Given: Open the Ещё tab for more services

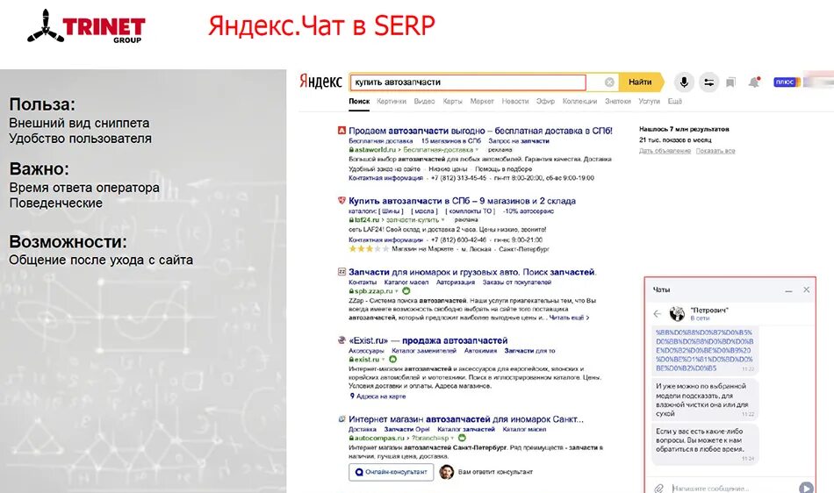Looking at the screenshot, I should click(x=674, y=101).
